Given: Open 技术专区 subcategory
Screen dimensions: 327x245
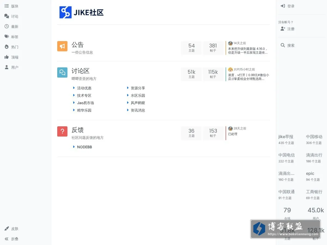Looking at the screenshot, I should click(84, 95).
